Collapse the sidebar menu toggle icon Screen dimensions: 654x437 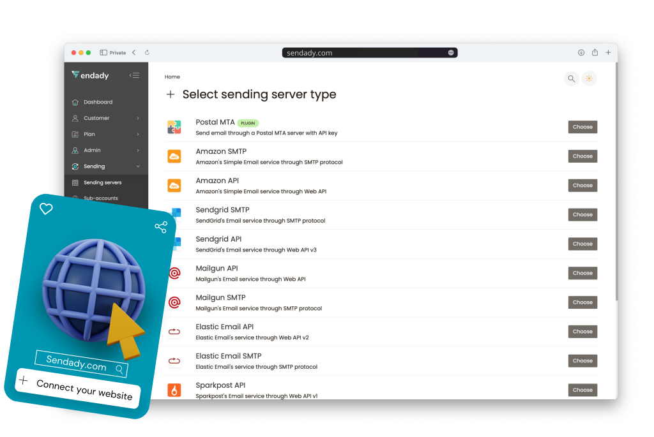(x=134, y=75)
